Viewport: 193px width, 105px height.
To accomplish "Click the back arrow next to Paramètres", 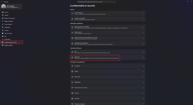I will click(2, 2).
